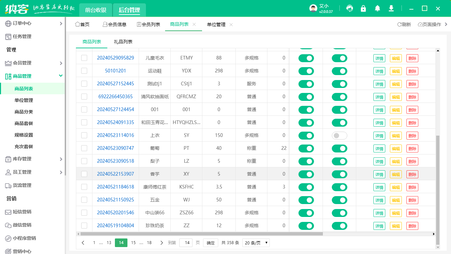Click 编辑 for 运动鞋 row
Viewport: 451px width, 254px height.
click(x=396, y=71)
